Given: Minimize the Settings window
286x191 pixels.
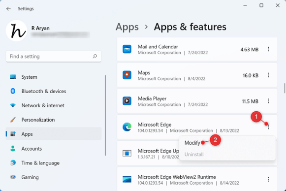Looking at the screenshot, I should click(245, 5).
